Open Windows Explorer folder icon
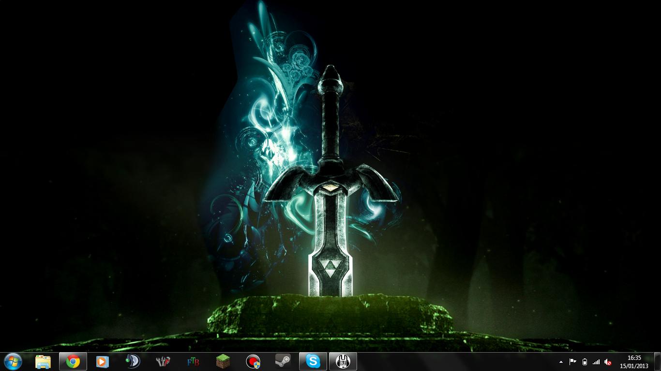Screen dimensions: 661x371 pos(43,361)
